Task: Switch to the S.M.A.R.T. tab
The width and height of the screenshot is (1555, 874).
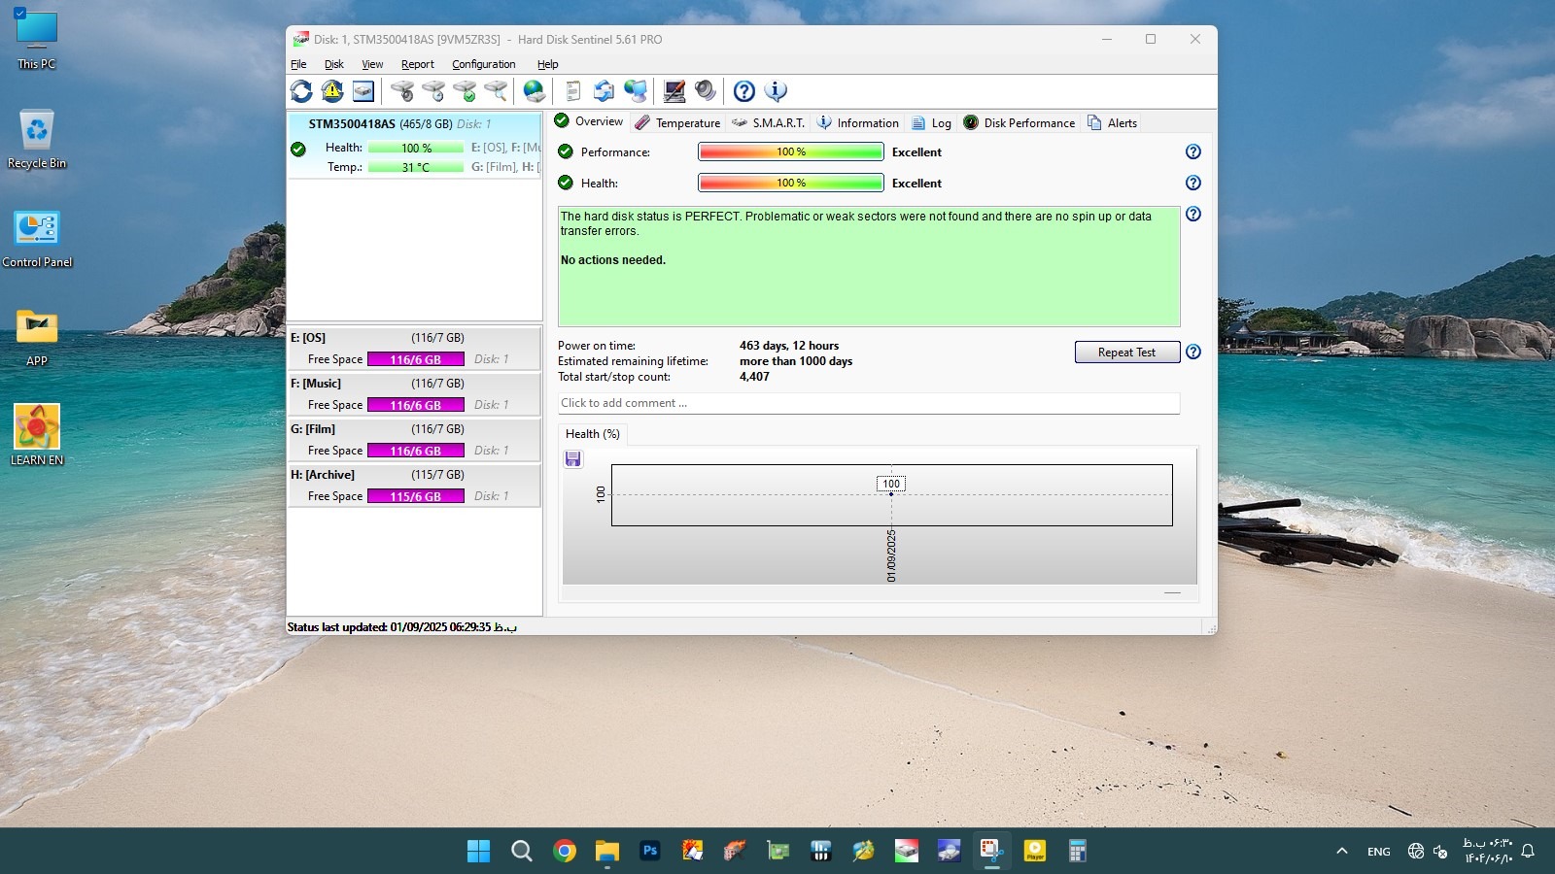Action: coord(768,122)
